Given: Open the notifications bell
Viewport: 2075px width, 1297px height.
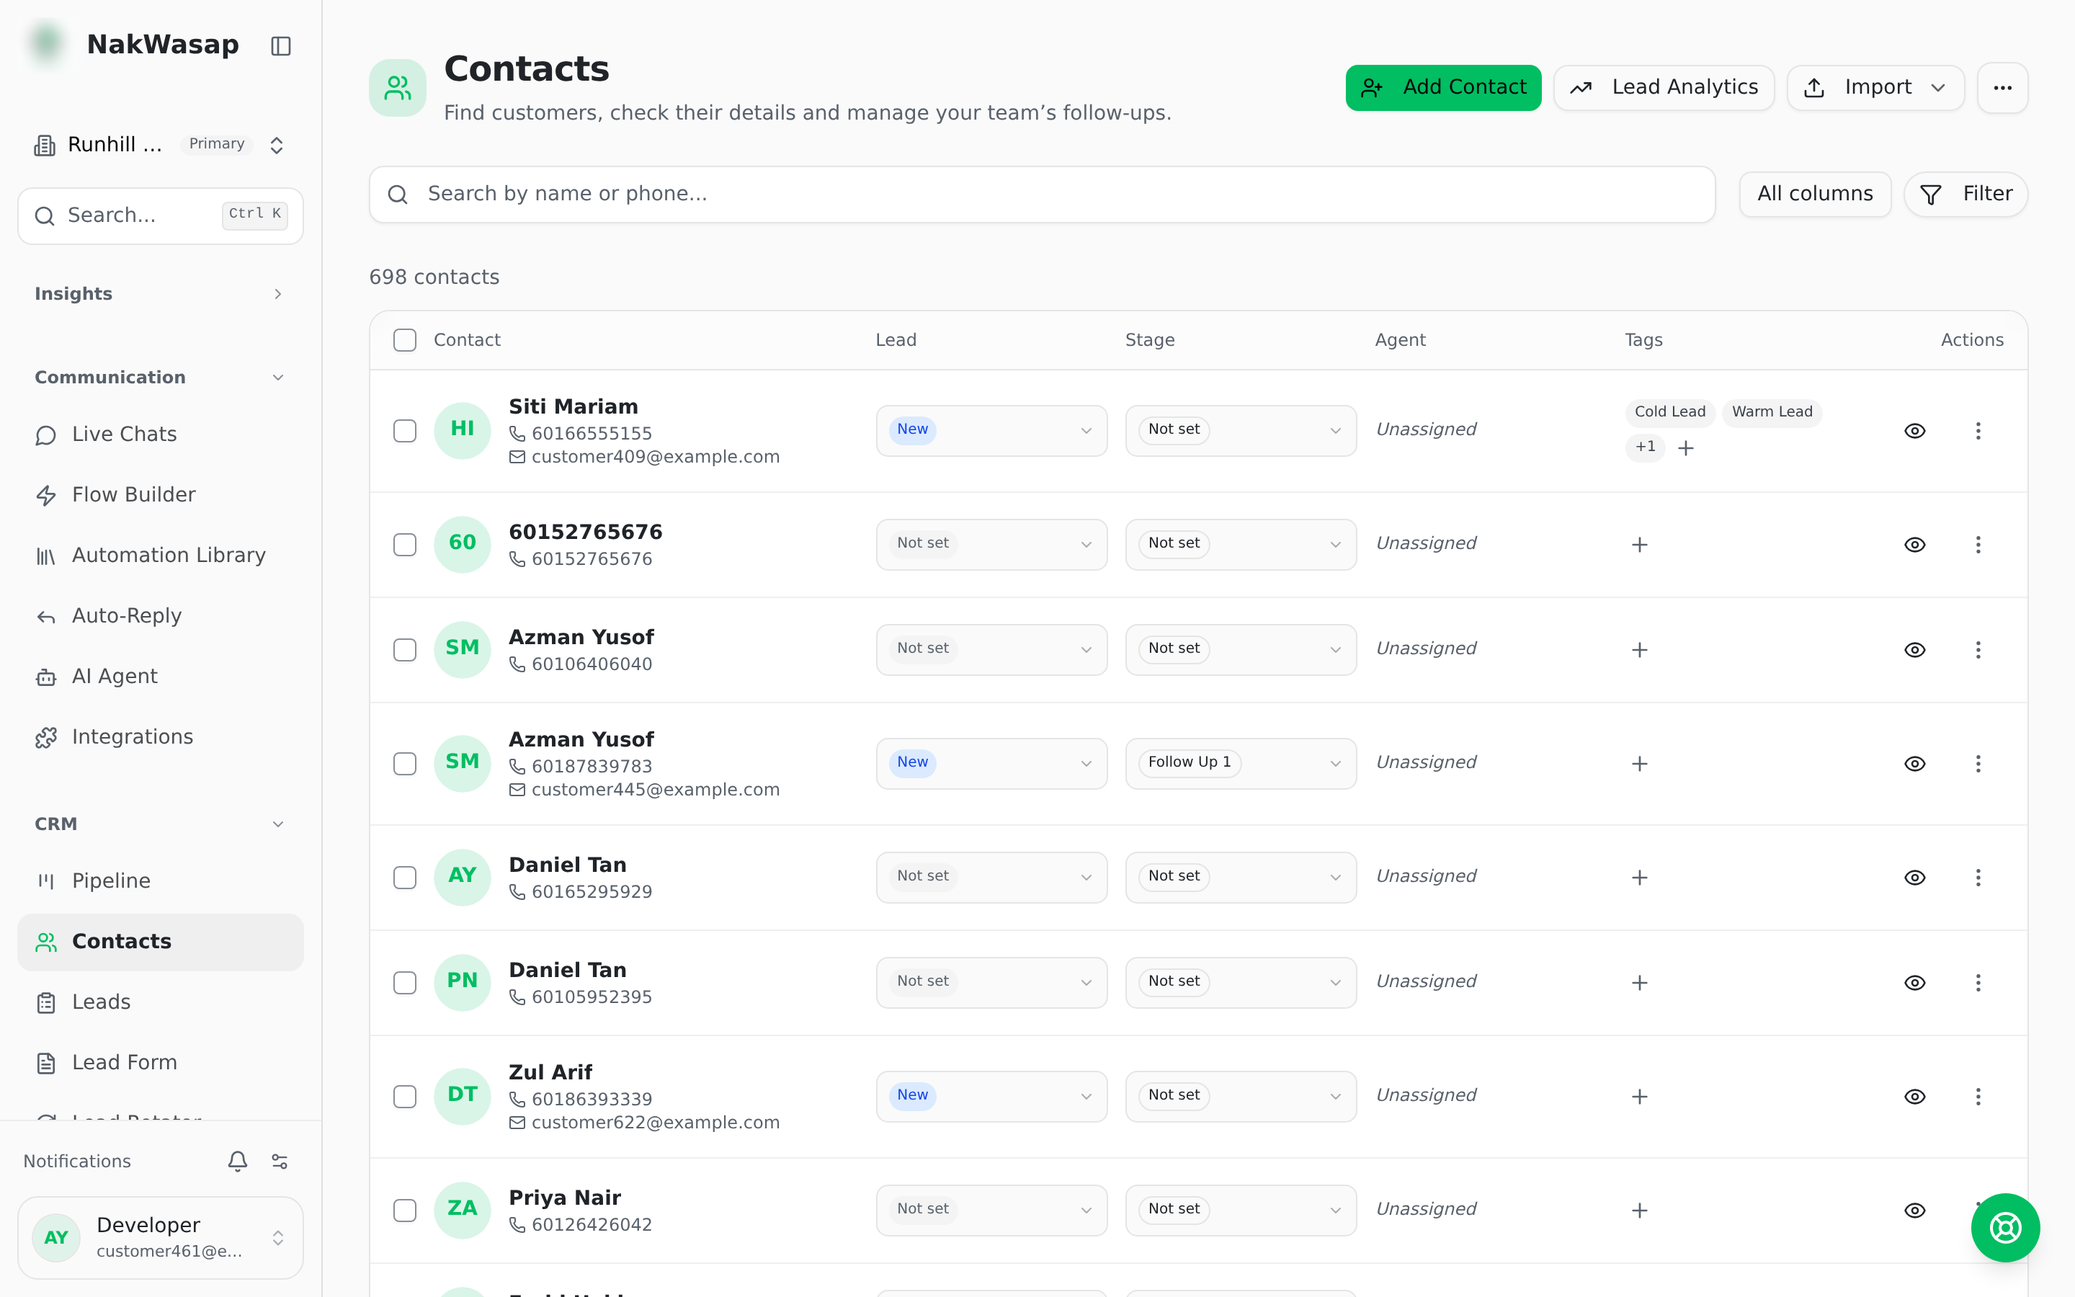Looking at the screenshot, I should (238, 1161).
